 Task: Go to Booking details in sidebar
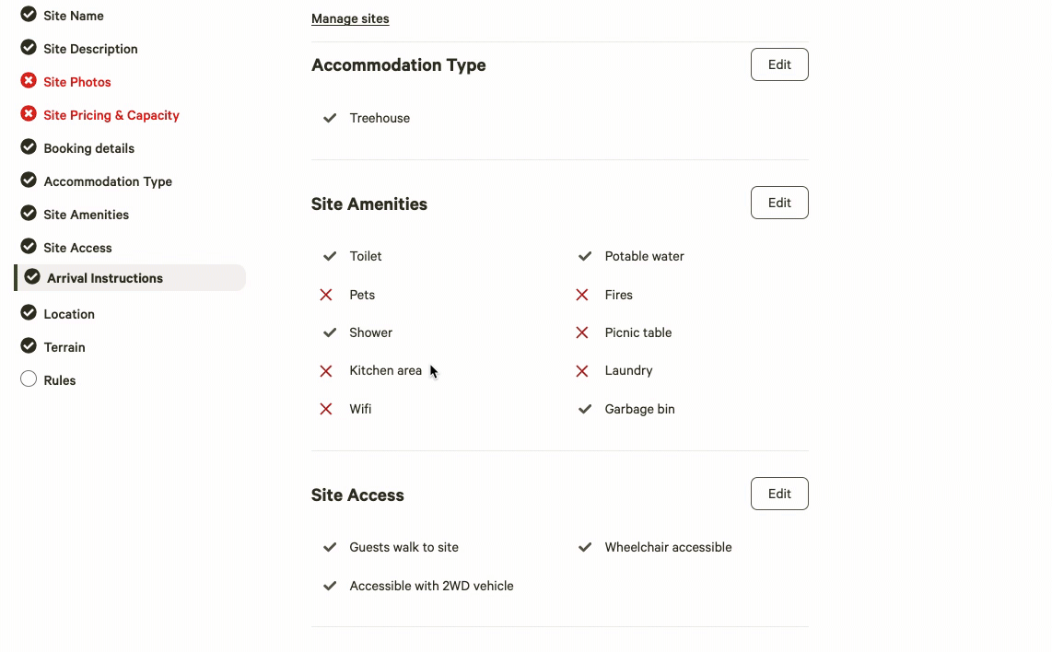click(x=88, y=148)
